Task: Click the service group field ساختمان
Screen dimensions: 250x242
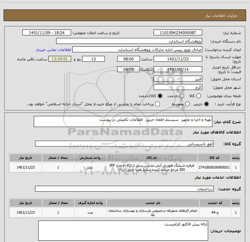Action: (124, 189)
